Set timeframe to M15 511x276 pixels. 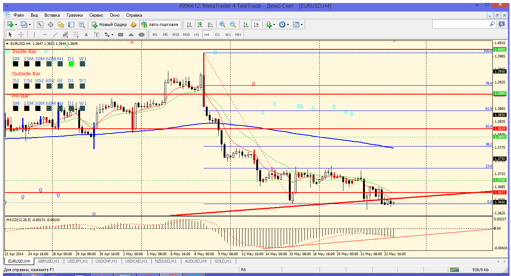click(x=176, y=34)
